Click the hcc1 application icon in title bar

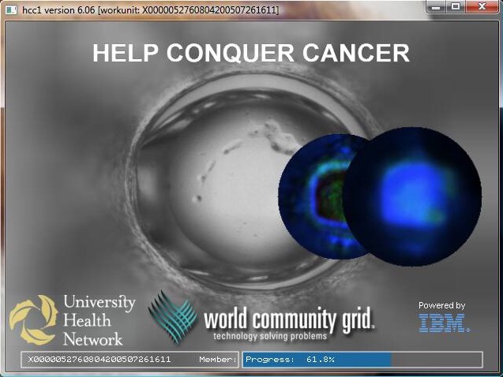[x=9, y=9]
